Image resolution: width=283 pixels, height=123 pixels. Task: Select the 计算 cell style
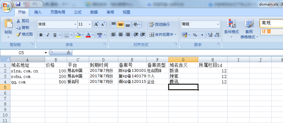coord(271,31)
